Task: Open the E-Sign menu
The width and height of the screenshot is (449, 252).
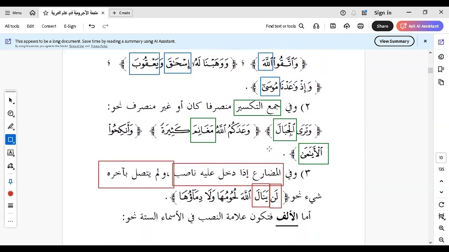Action: [70, 26]
